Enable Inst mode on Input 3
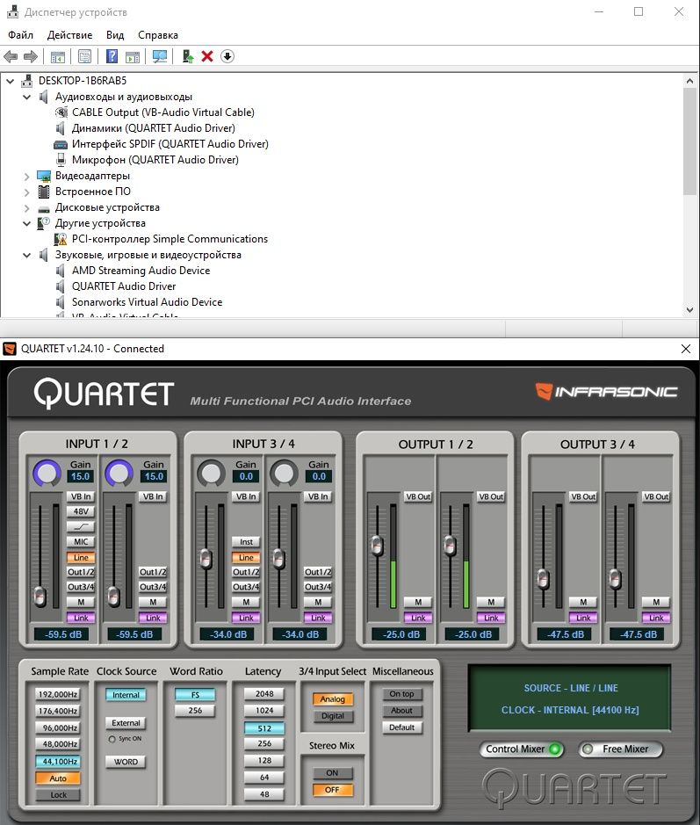700x825 pixels. (x=246, y=542)
